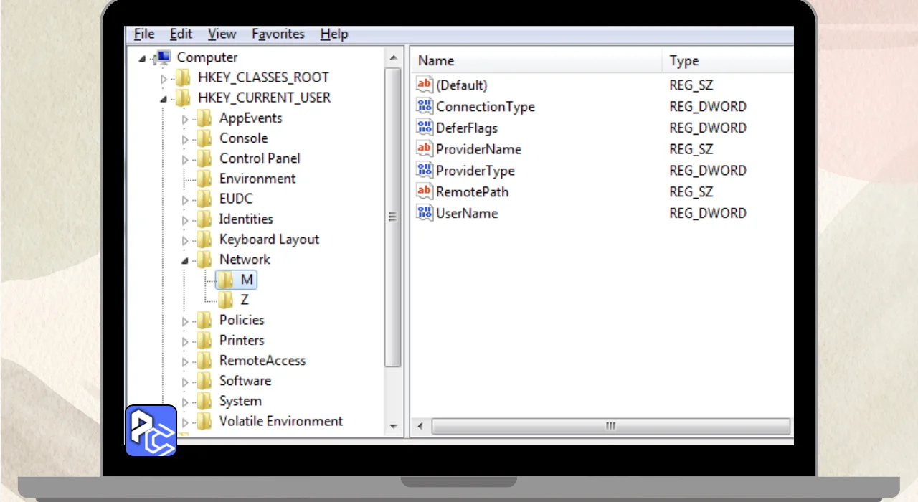
Task: Click the RemoteAccess folder icon
Action: coord(204,361)
